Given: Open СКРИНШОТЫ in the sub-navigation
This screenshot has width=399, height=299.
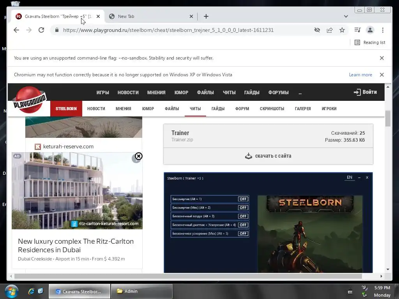Looking at the screenshot, I should tap(272, 109).
